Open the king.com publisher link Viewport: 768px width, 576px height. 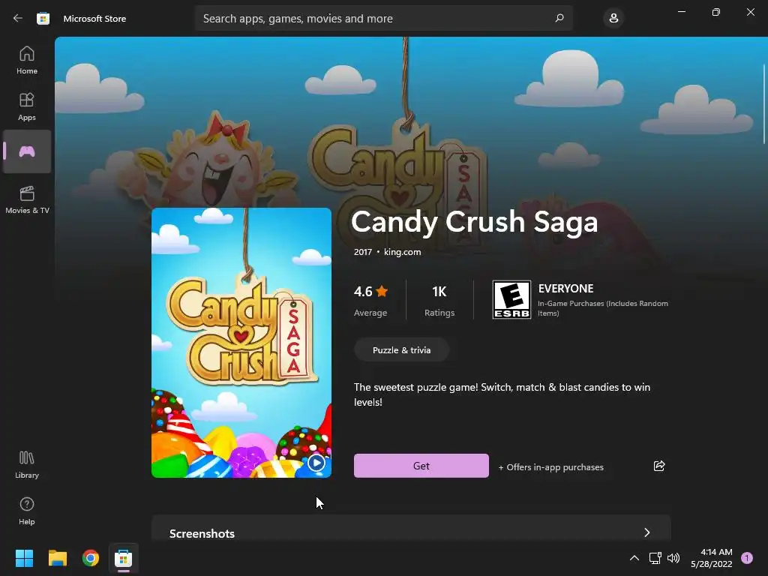pyautogui.click(x=402, y=252)
